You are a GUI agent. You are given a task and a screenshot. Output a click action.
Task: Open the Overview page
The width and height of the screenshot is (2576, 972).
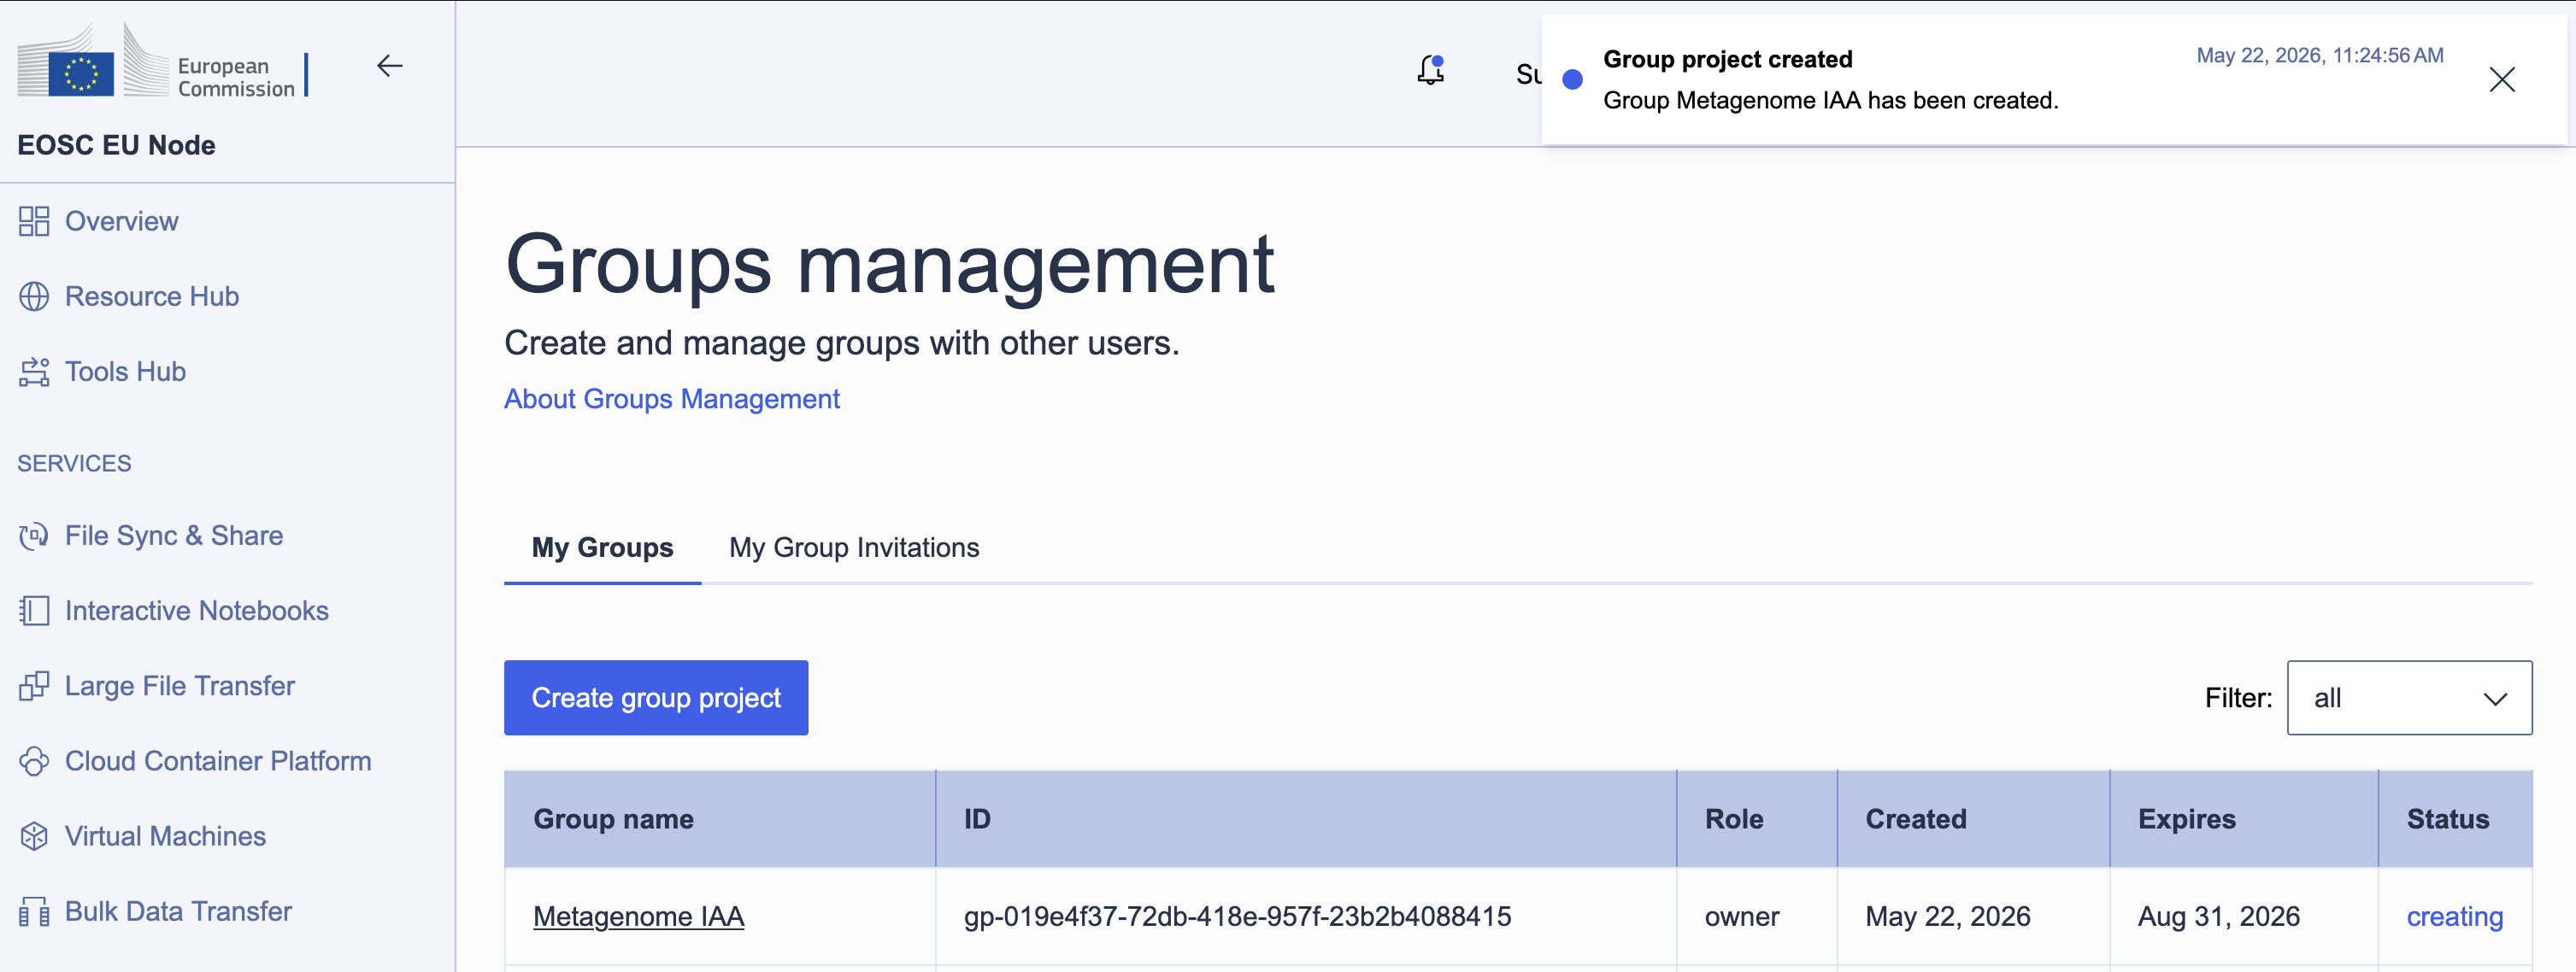tap(122, 220)
